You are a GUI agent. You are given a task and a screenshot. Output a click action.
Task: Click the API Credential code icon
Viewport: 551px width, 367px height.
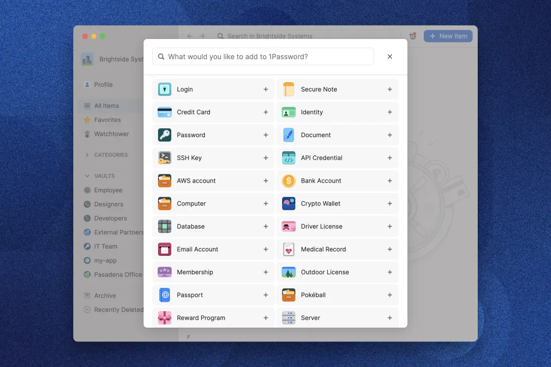289,158
